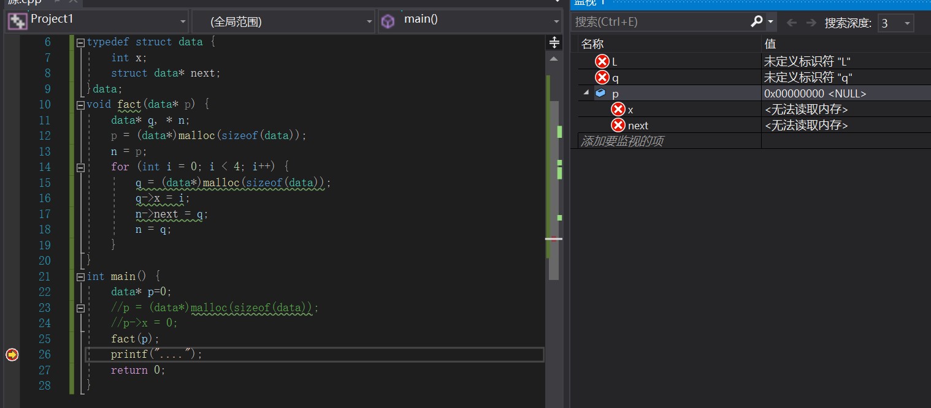Click the 搜索深度 label
The width and height of the screenshot is (931, 408).
tap(848, 23)
